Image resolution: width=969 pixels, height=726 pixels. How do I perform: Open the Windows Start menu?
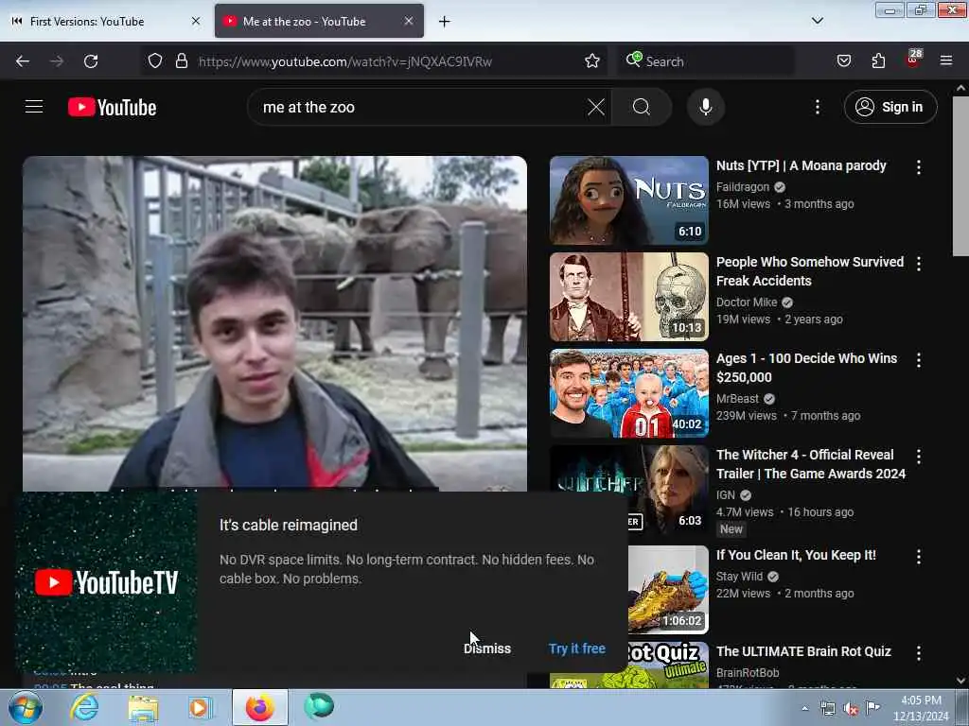coord(25,707)
